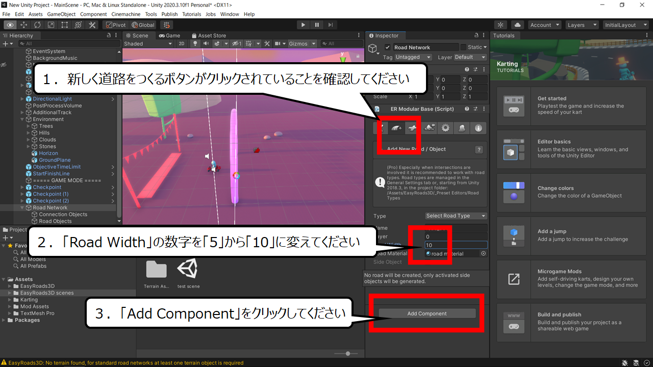Pick road material object selector

pyautogui.click(x=484, y=253)
